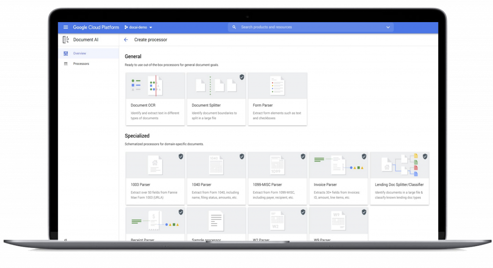
Task: Click the Invoice Parser illustration
Action: (338, 165)
